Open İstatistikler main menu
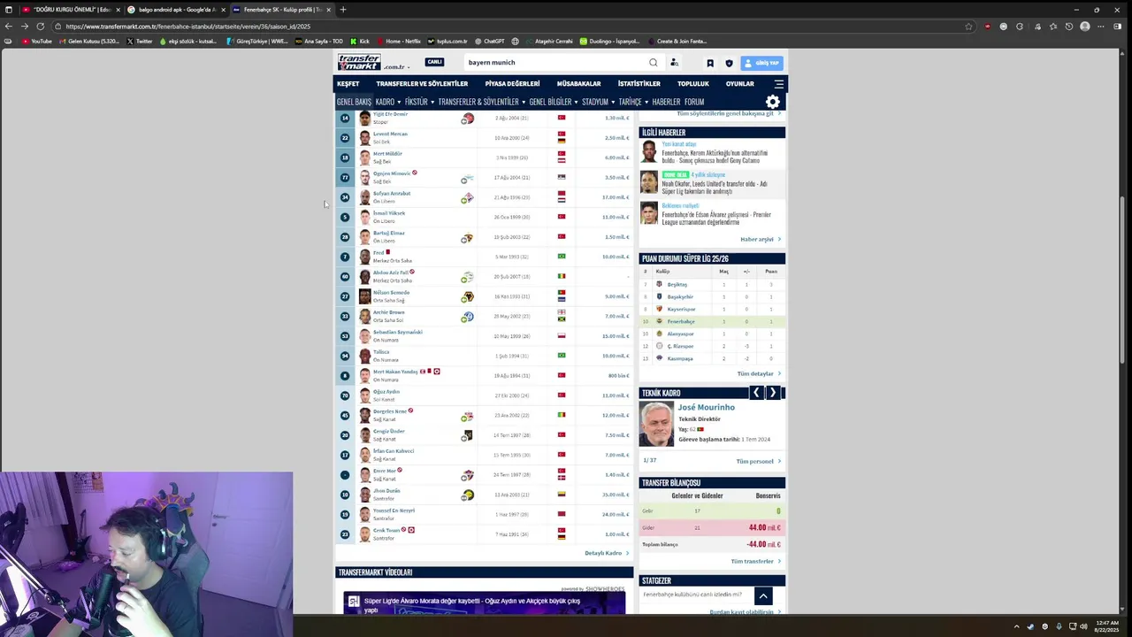 [639, 84]
